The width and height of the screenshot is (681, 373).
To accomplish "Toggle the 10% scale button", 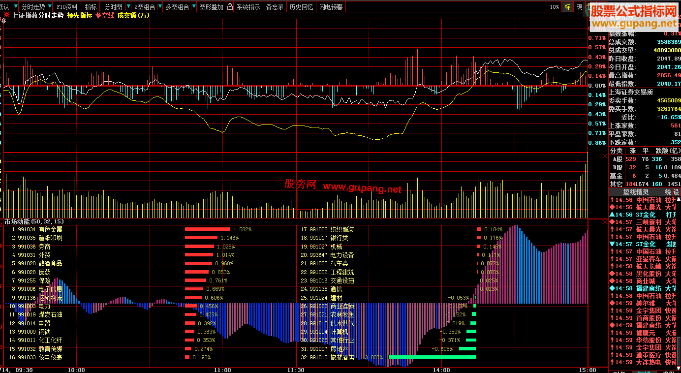I will coord(555,7).
